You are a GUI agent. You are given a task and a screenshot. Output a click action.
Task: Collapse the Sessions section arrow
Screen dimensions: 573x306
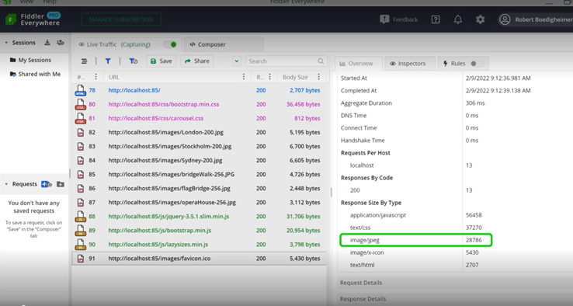6,43
